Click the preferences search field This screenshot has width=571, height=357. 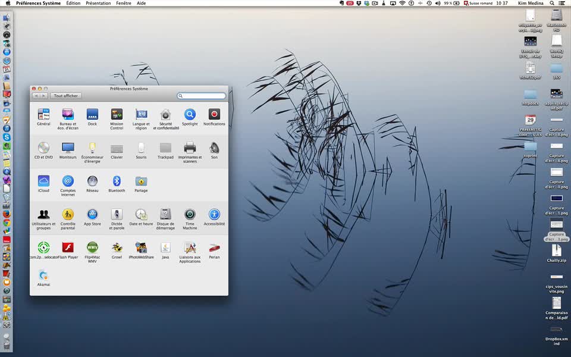[x=203, y=96]
